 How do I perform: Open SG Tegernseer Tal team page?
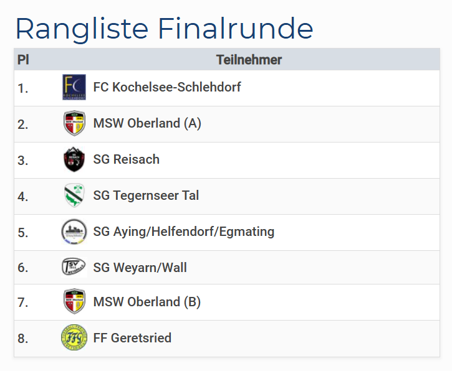(146, 195)
